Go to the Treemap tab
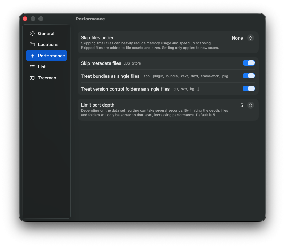This screenshot has width=285, height=247. [x=46, y=78]
